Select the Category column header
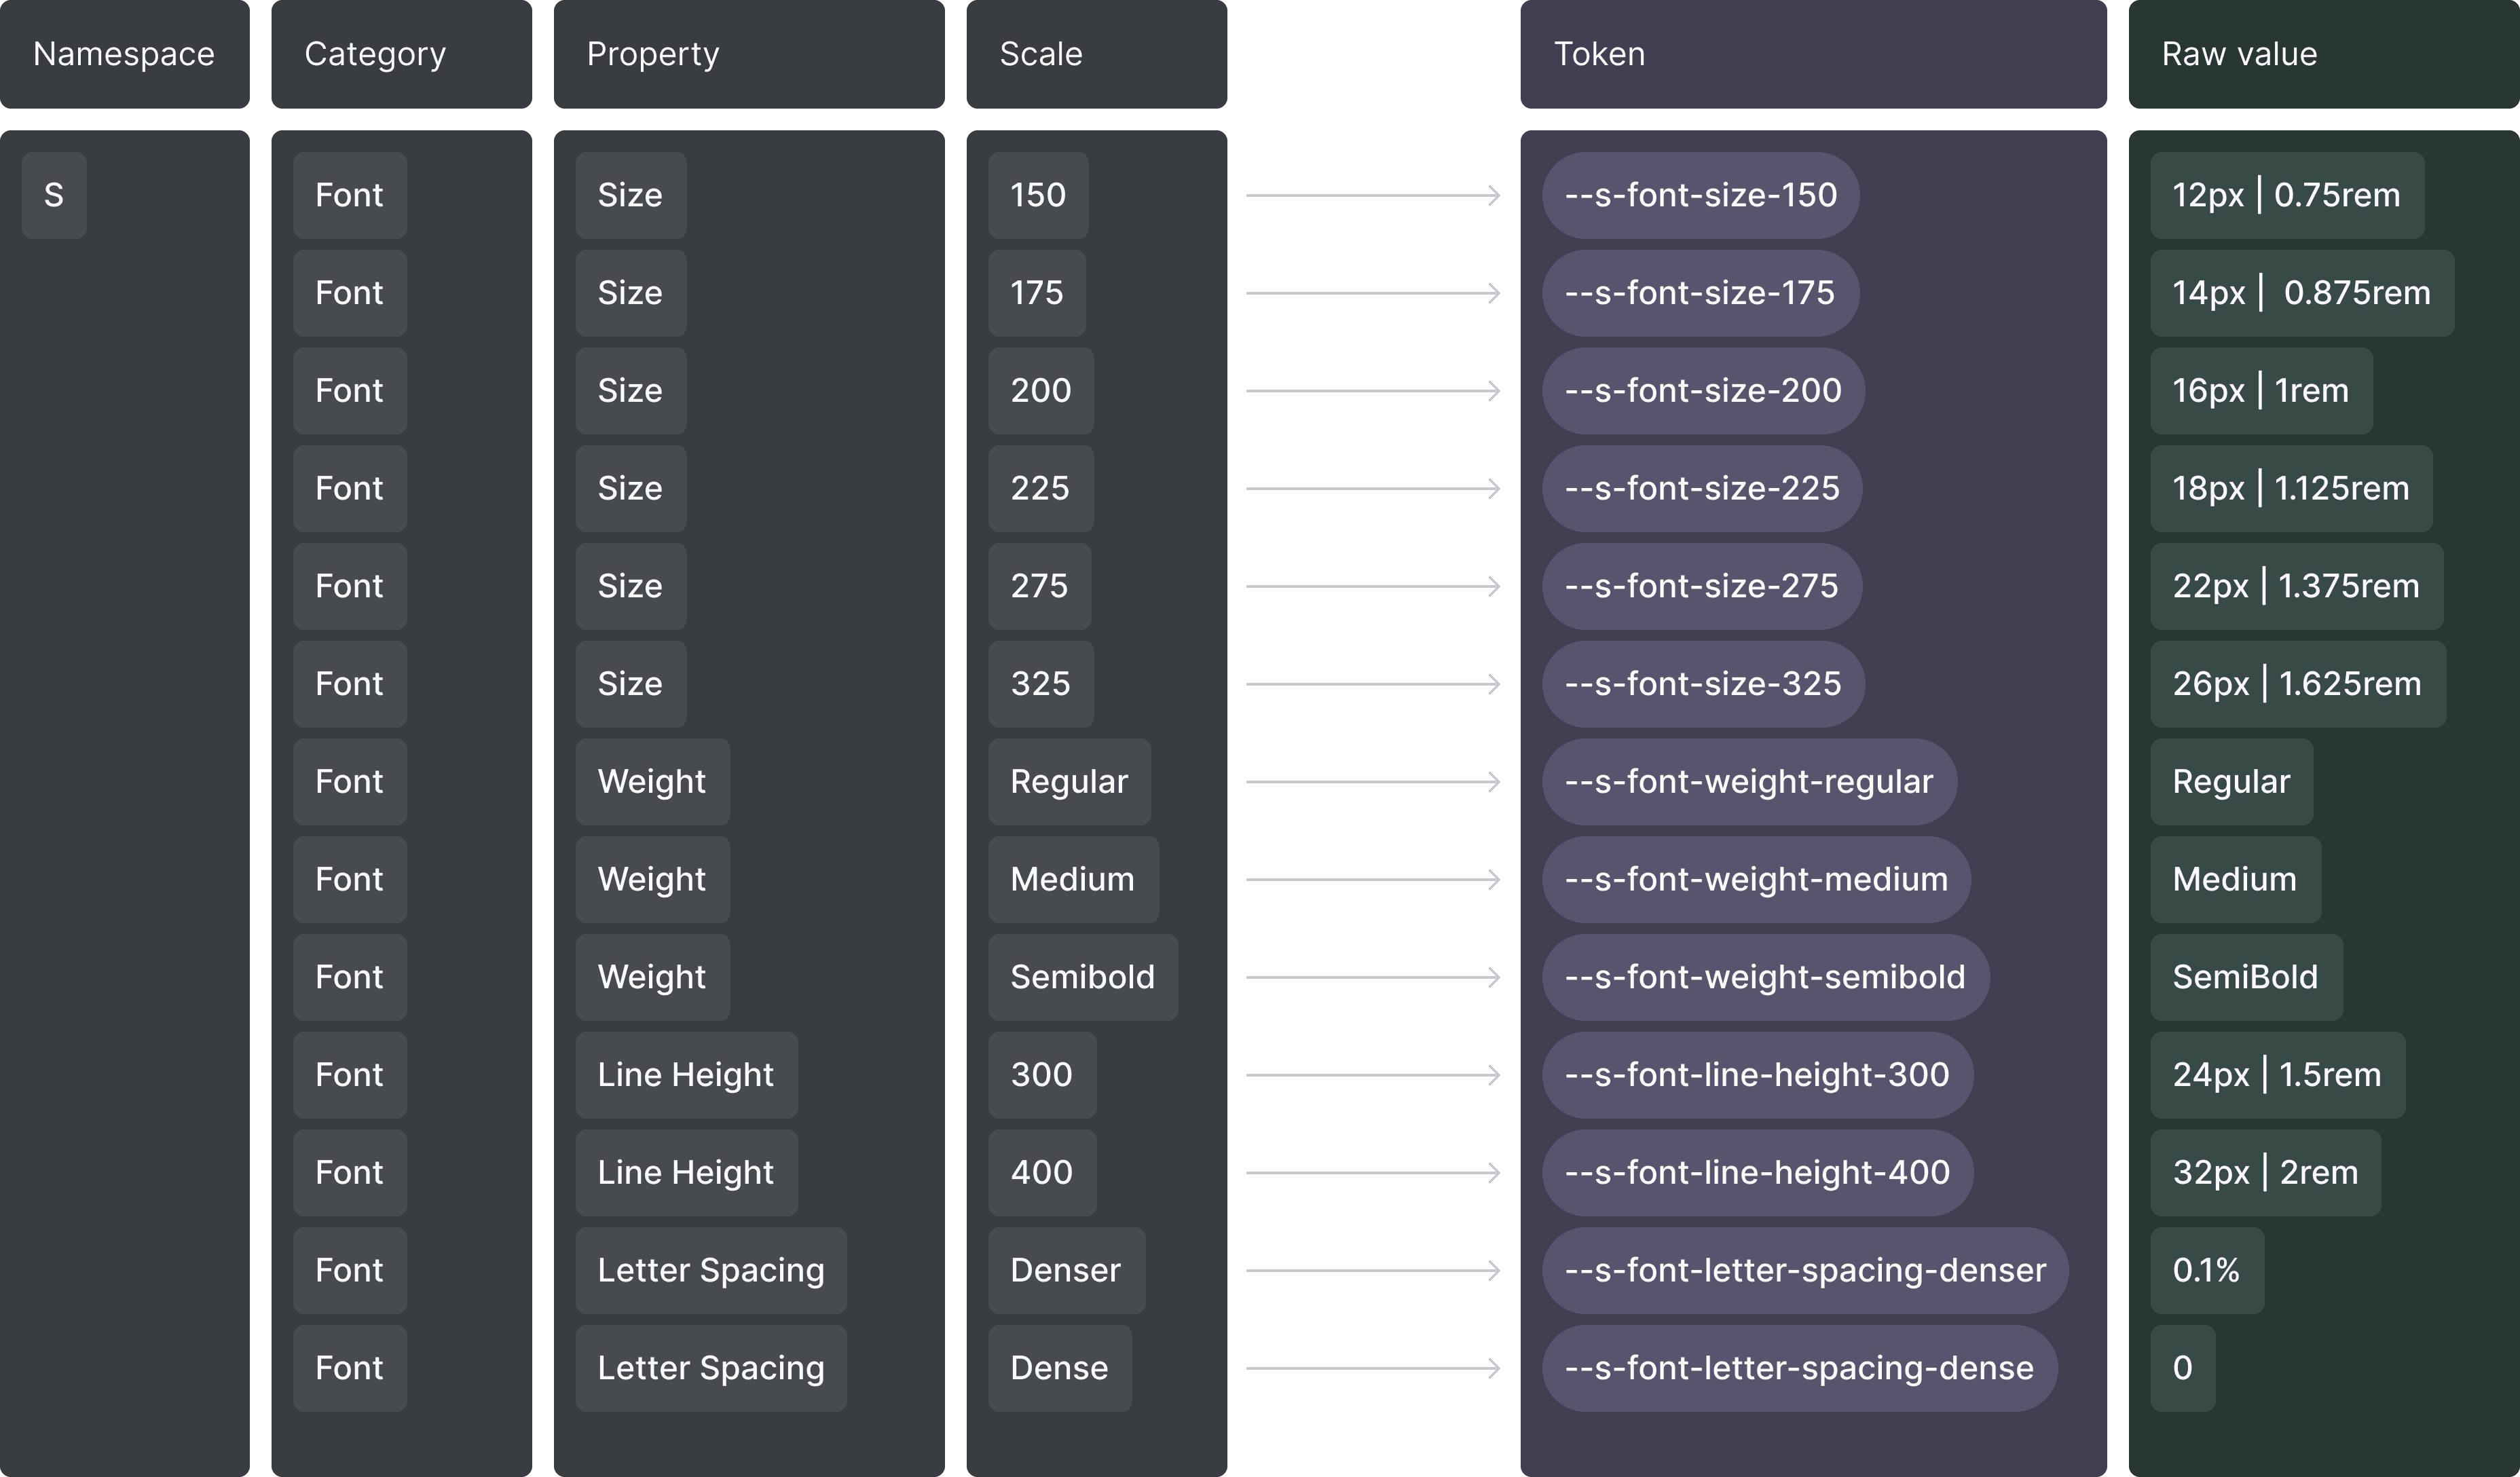The width and height of the screenshot is (2520, 1477). click(x=401, y=54)
